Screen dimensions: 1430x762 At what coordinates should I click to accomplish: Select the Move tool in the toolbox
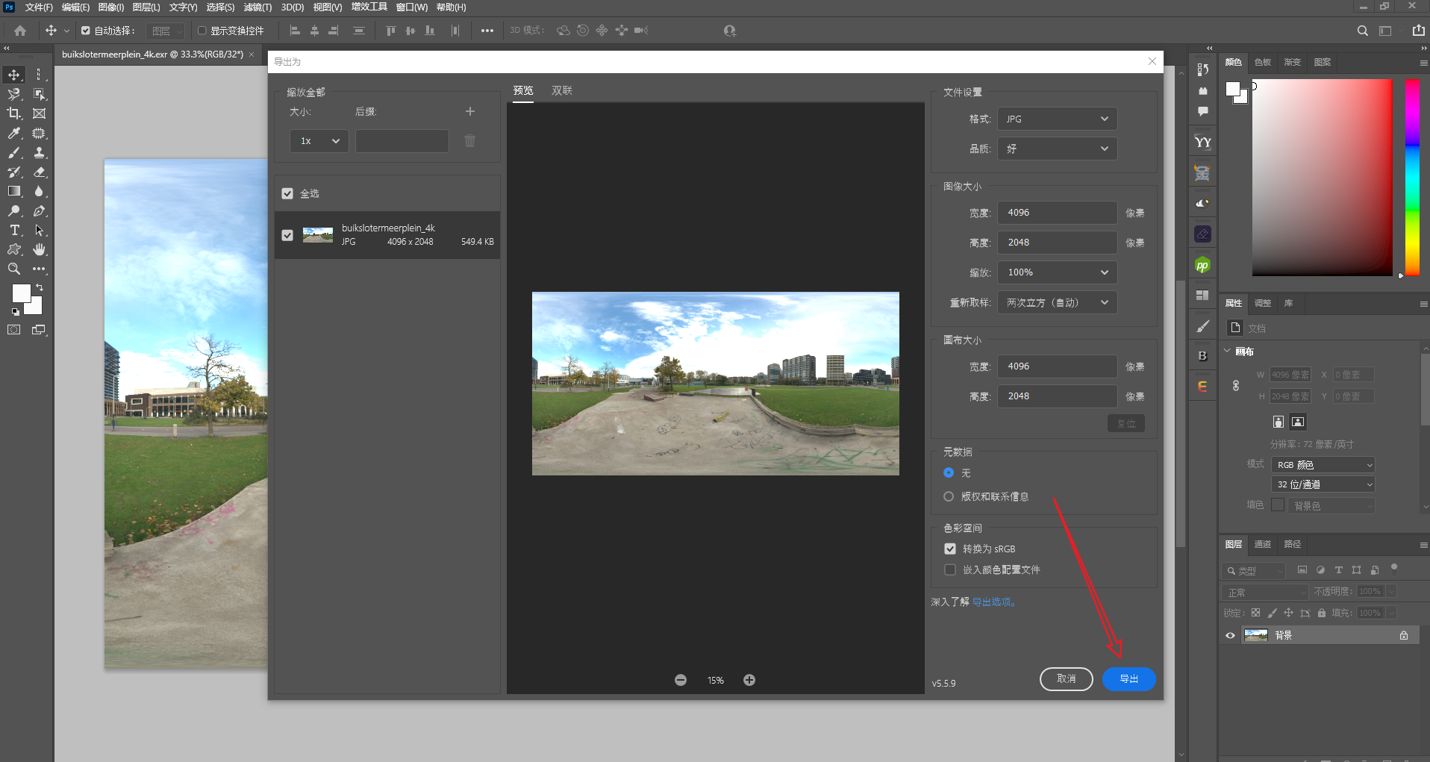(x=14, y=75)
